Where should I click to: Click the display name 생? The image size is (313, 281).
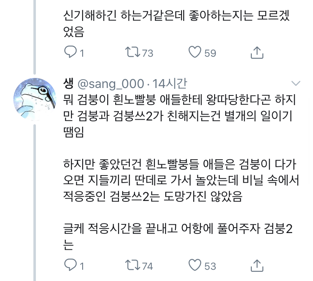tap(69, 83)
